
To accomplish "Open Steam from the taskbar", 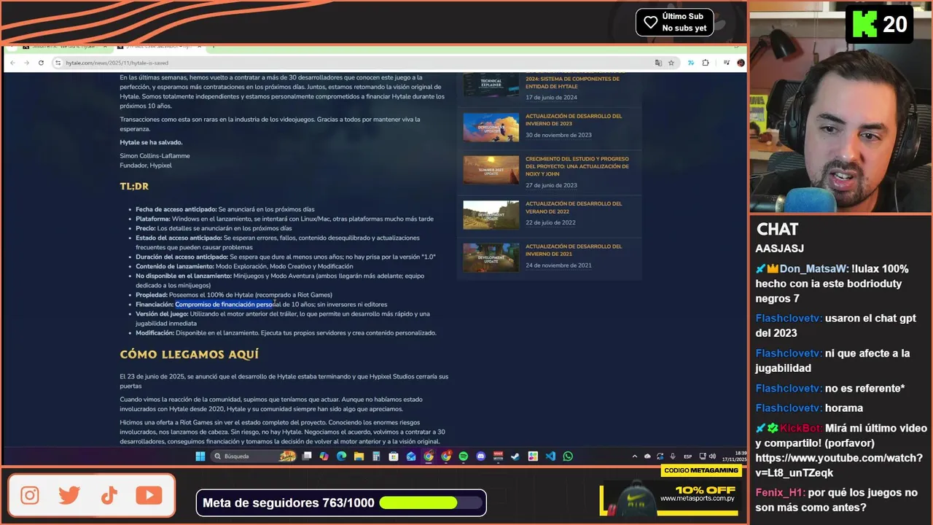I will [515, 456].
